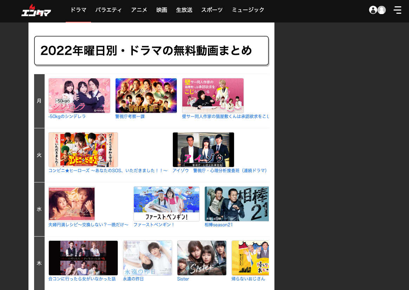Click the エンタマ site logo
This screenshot has width=409, height=290.
tap(36, 11)
